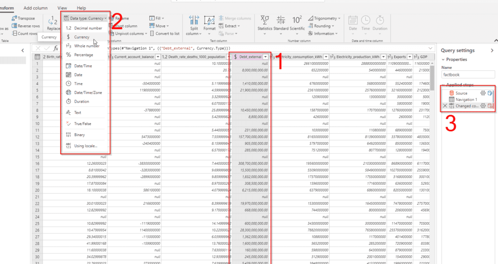Click the query Name field containing factbook
498x264 pixels.
468,75
